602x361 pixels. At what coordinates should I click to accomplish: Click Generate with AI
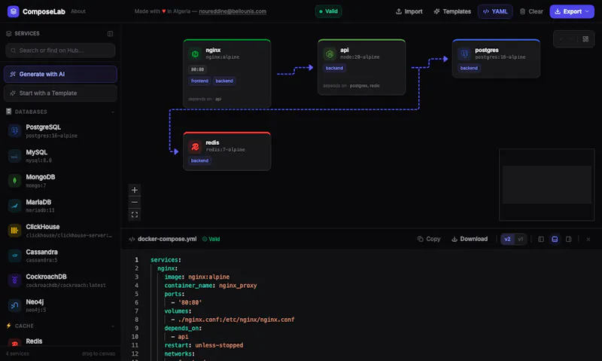coord(60,74)
